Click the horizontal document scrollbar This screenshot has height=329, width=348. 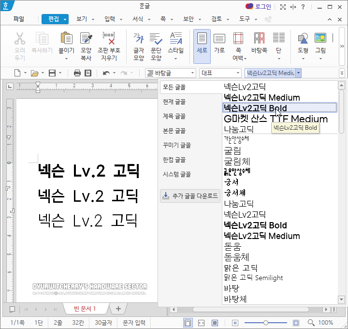coord(250,310)
